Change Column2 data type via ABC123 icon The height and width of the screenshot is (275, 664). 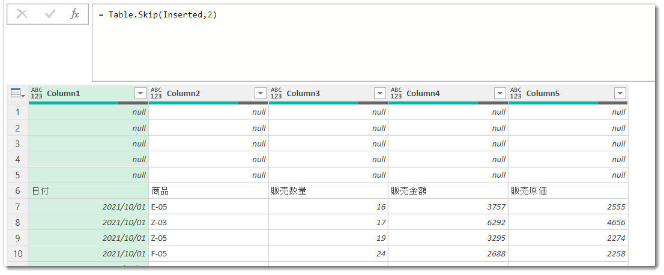coord(156,93)
